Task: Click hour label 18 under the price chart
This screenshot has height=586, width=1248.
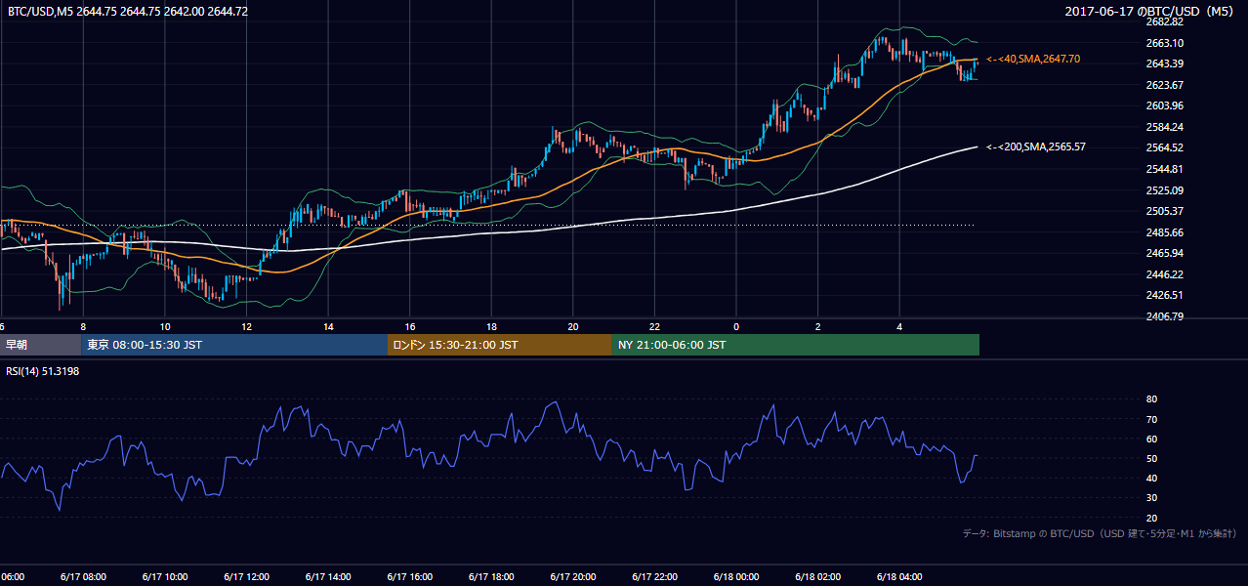Action: pos(492,327)
